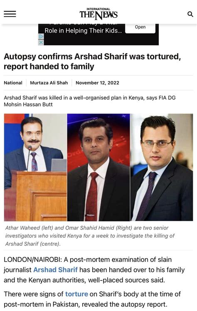The height and width of the screenshot is (311, 197).
Task: Open the search magnifier icon
Action: tap(190, 14)
